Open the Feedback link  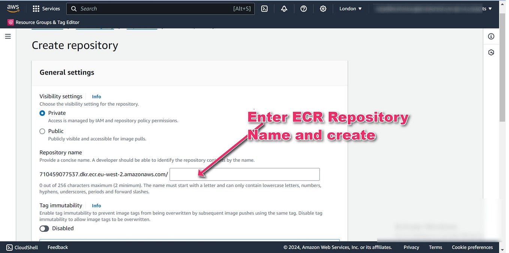[x=57, y=247]
